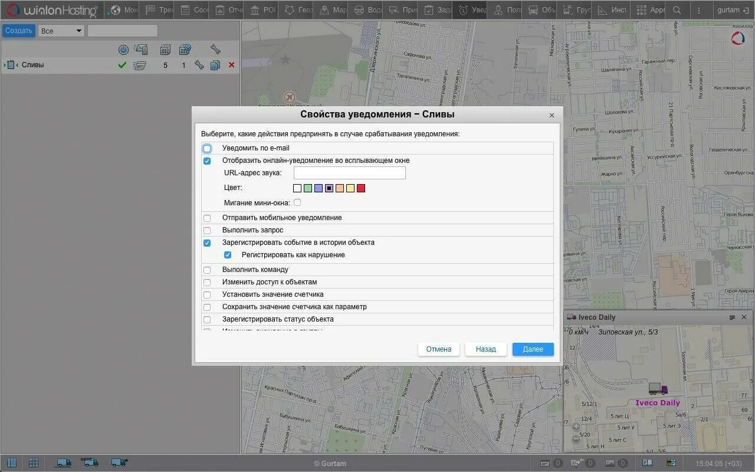Open the Уведомления alarm clock tab
The image size is (755, 472).
point(471,10)
